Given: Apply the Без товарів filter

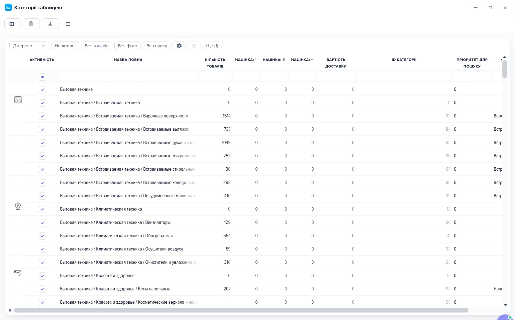Looking at the screenshot, I should tap(97, 46).
